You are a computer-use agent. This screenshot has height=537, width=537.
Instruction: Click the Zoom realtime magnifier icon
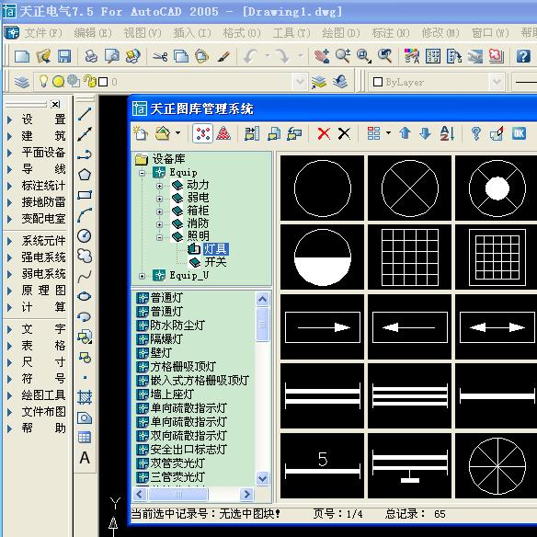pos(343,56)
